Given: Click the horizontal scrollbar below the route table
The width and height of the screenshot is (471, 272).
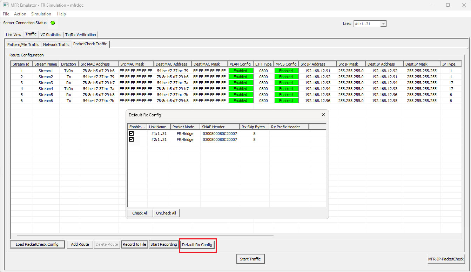Looking at the screenshot, I should (140, 236).
